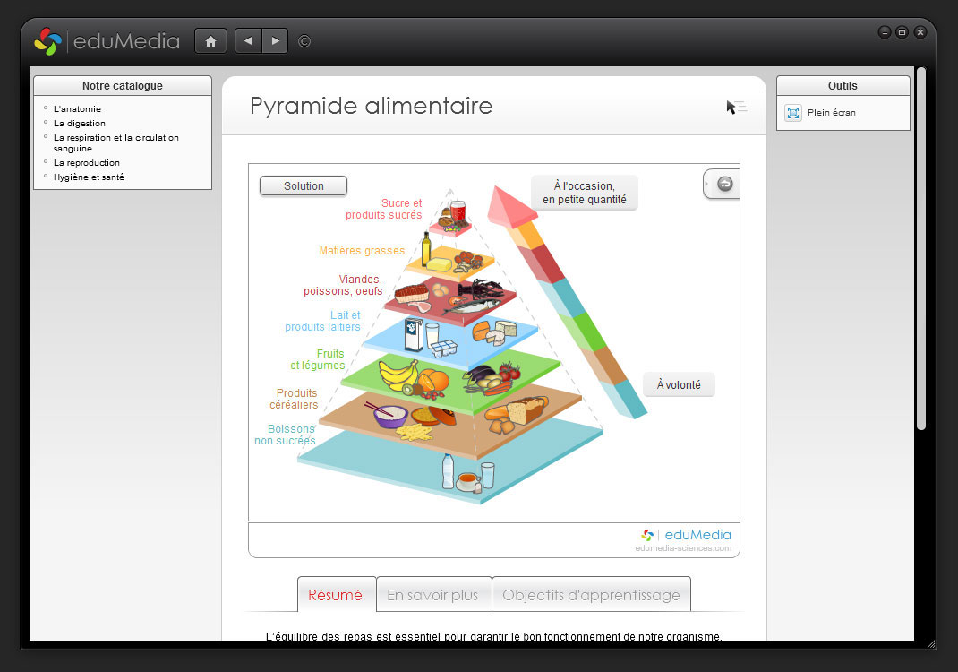The width and height of the screenshot is (958, 672).
Task: Click the Plein écran fullscreen icon
Action: tap(792, 113)
